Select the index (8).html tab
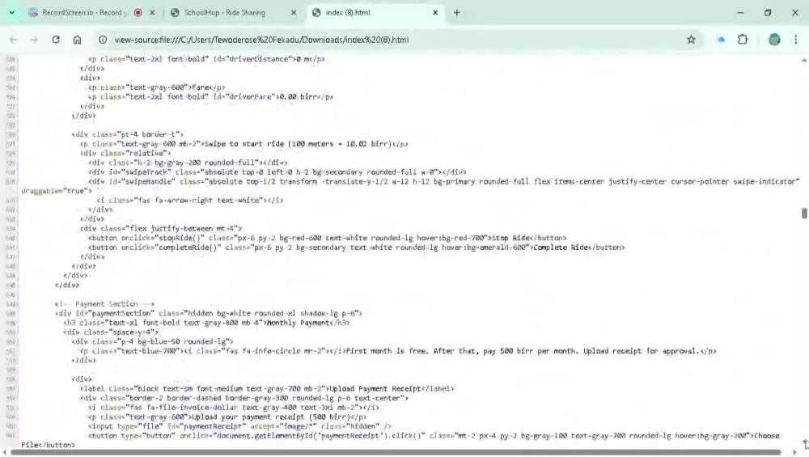This screenshot has width=809, height=457. click(347, 12)
